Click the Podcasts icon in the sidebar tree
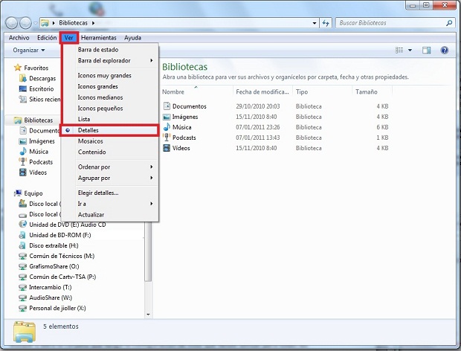 [22, 161]
